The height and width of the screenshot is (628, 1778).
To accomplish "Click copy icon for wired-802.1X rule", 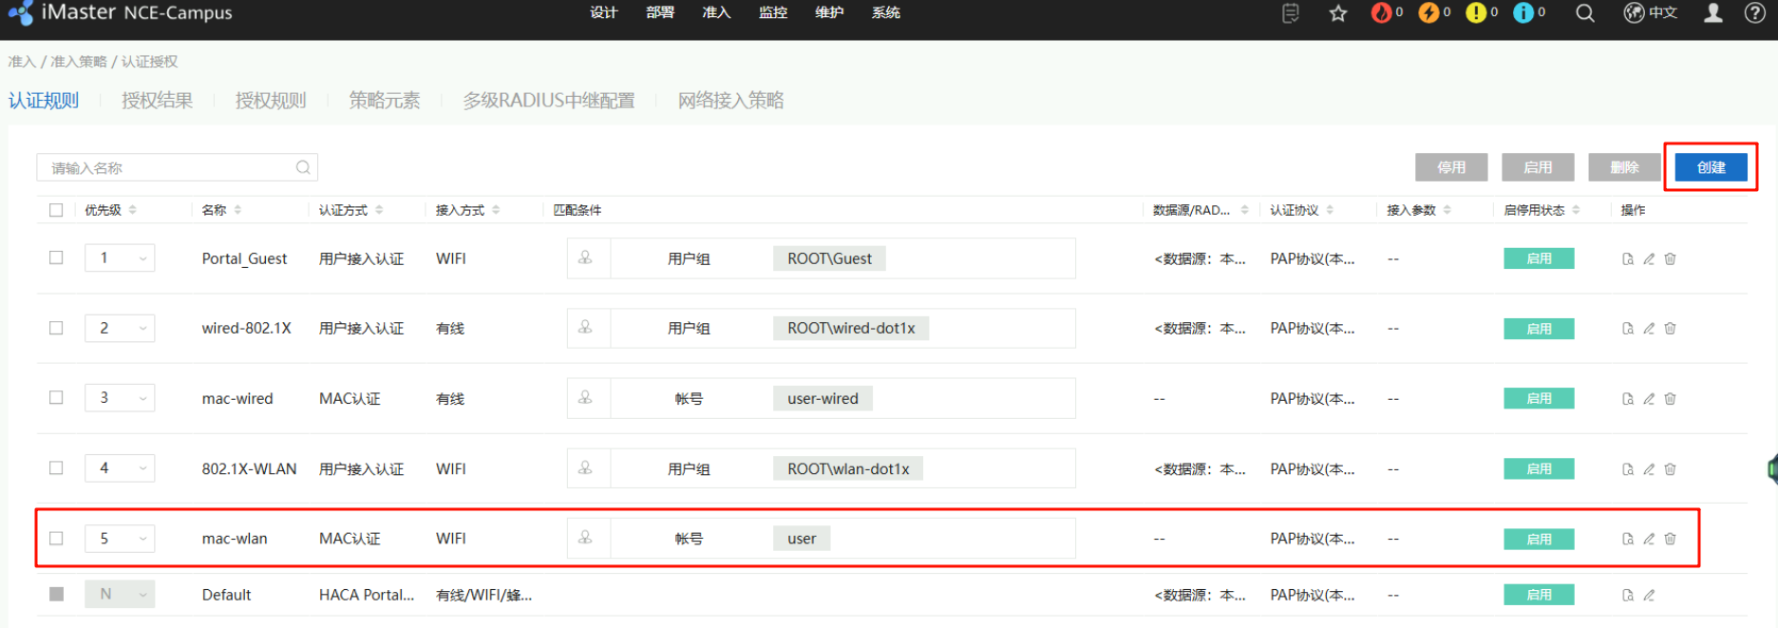I will [x=1628, y=329].
